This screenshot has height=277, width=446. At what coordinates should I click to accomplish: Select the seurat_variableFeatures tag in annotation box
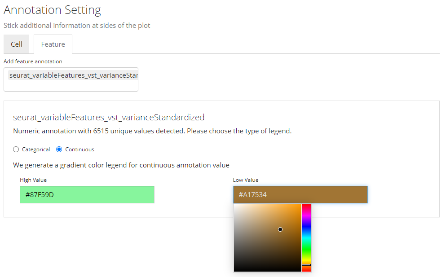73,75
